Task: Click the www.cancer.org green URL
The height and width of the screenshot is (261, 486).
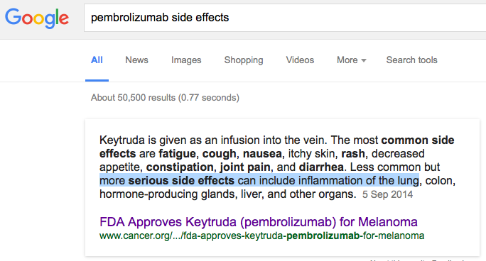Action: [x=262, y=236]
